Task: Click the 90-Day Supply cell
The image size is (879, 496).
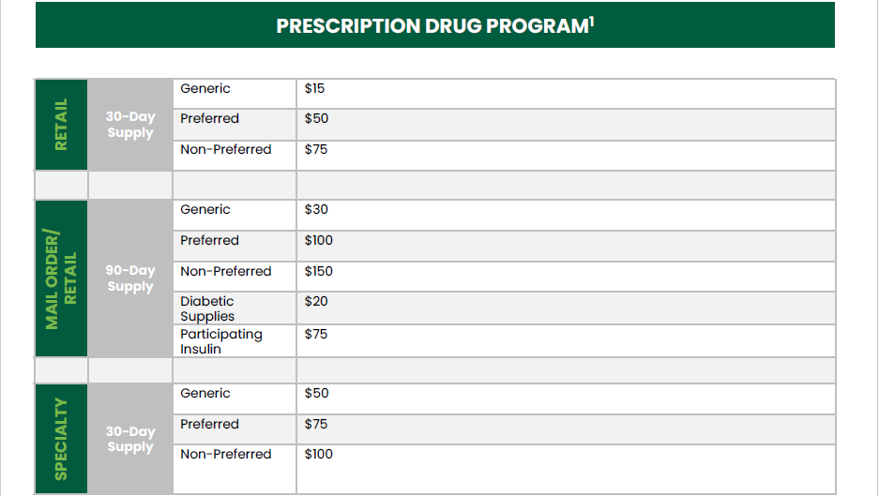Action: coord(130,278)
